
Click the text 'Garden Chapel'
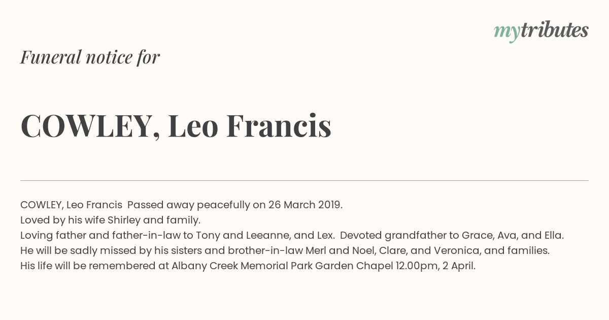357,266
